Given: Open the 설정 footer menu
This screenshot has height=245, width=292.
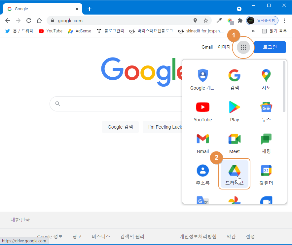Looking at the screenshot, I should coord(250,236).
